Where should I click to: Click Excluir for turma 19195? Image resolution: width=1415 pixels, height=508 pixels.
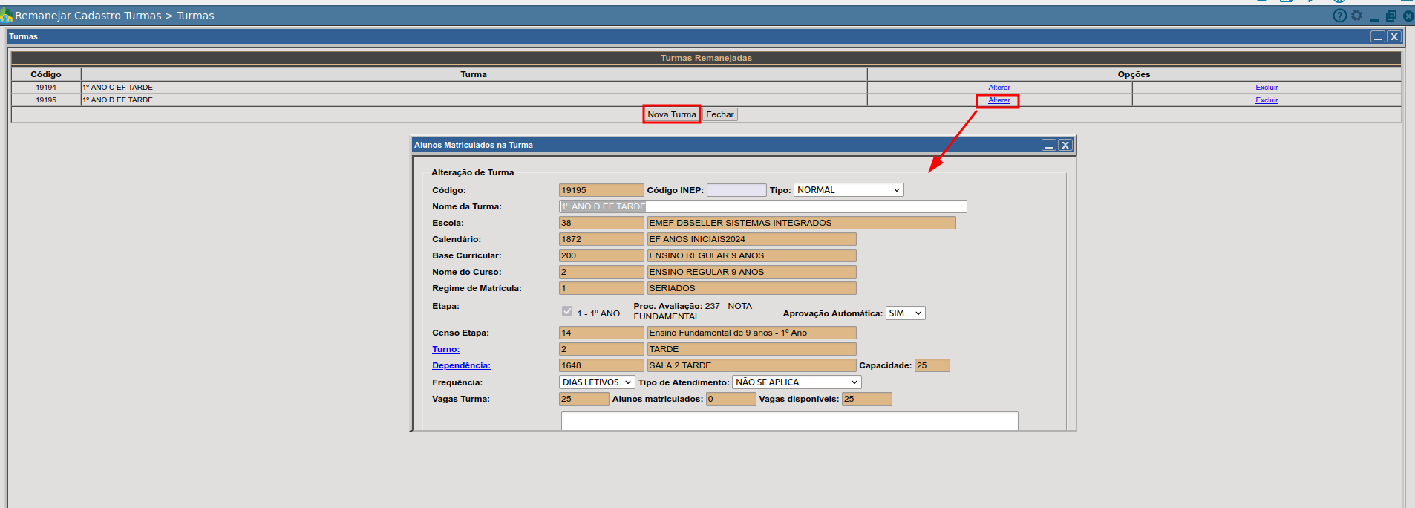[1267, 100]
